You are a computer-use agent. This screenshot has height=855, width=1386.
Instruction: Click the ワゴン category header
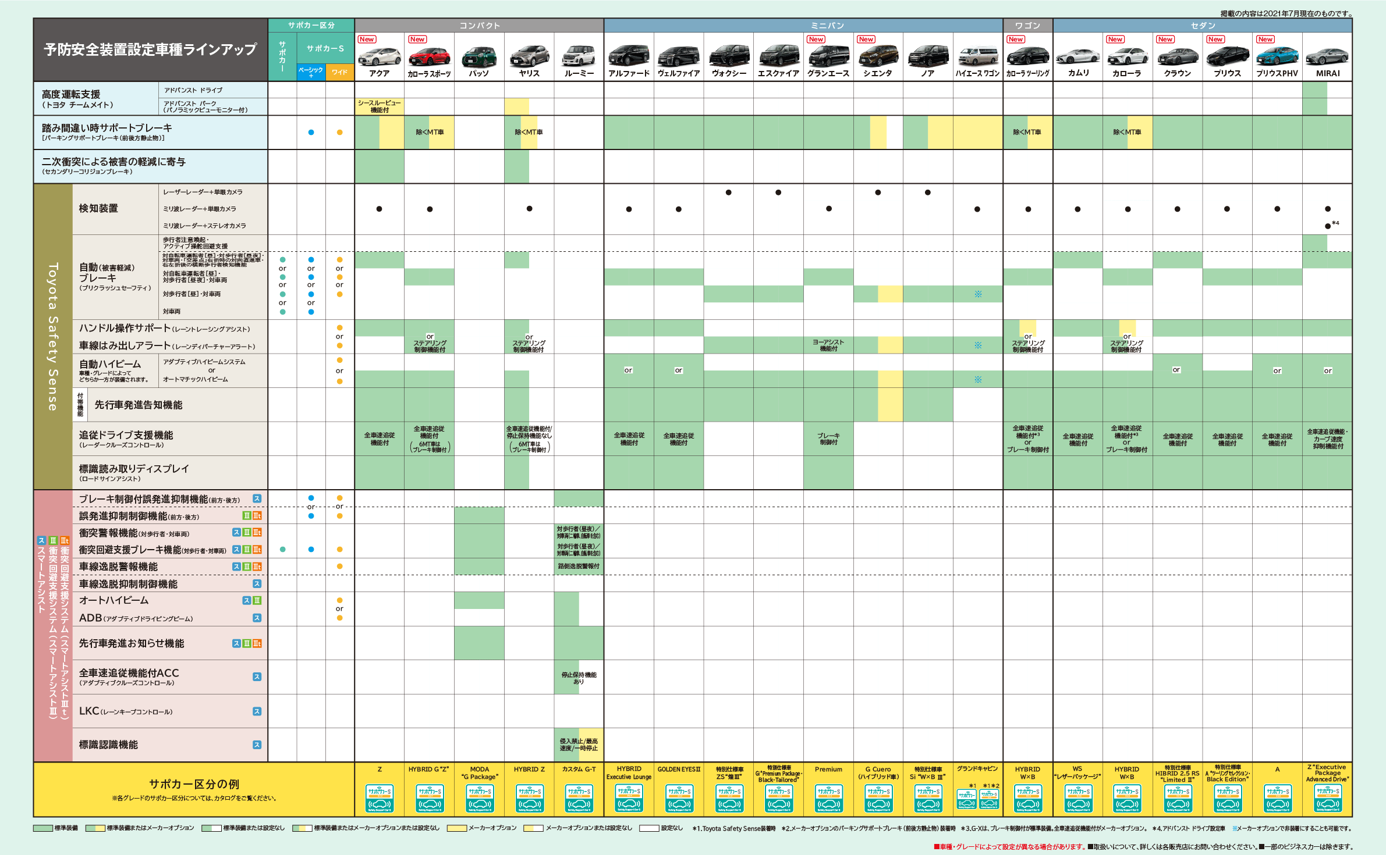pos(1028,26)
